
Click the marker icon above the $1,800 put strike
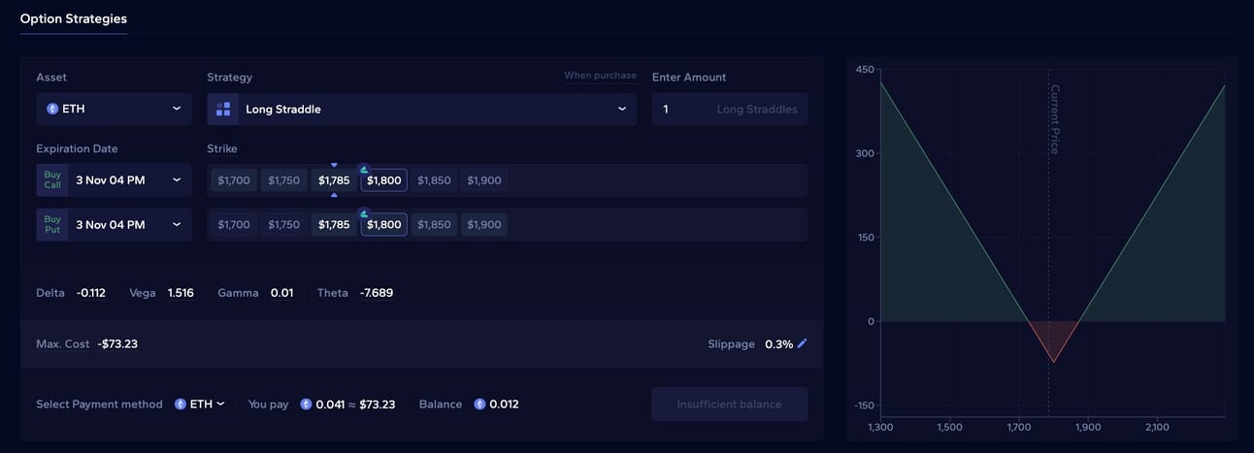(x=364, y=213)
